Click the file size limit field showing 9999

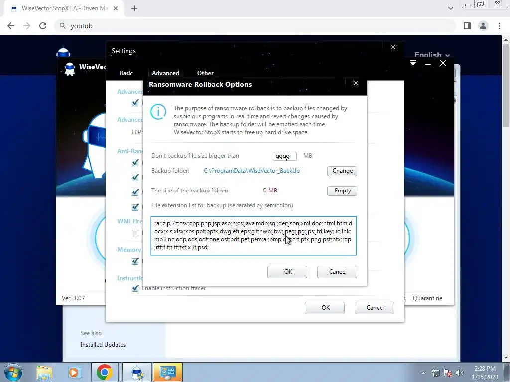[x=284, y=156]
